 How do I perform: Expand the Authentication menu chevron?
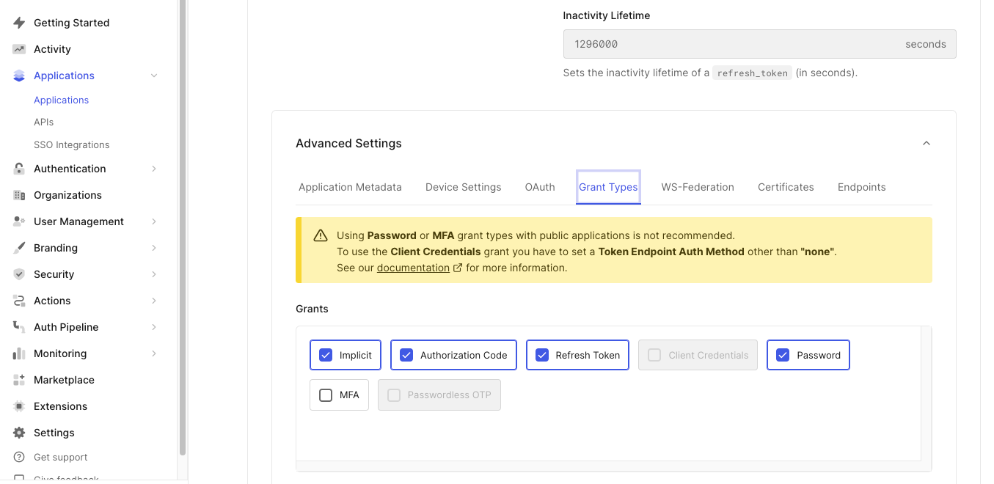coord(154,169)
